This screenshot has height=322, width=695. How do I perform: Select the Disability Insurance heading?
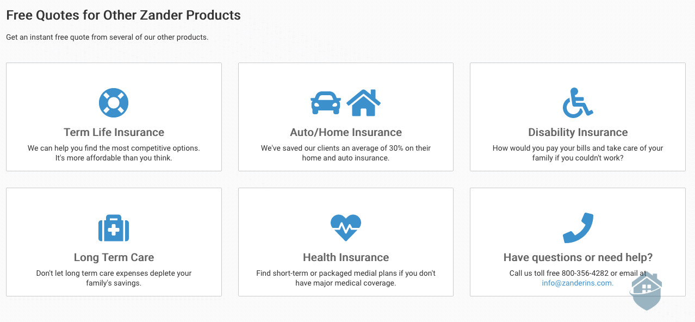click(x=578, y=132)
